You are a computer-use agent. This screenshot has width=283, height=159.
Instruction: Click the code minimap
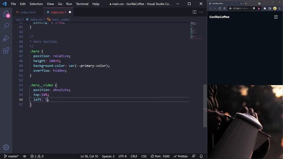[196, 30]
